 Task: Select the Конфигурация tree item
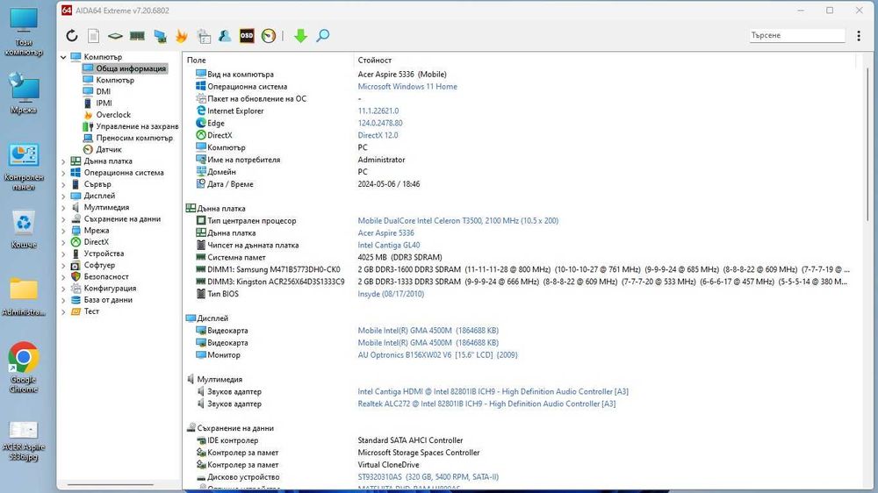tap(110, 289)
